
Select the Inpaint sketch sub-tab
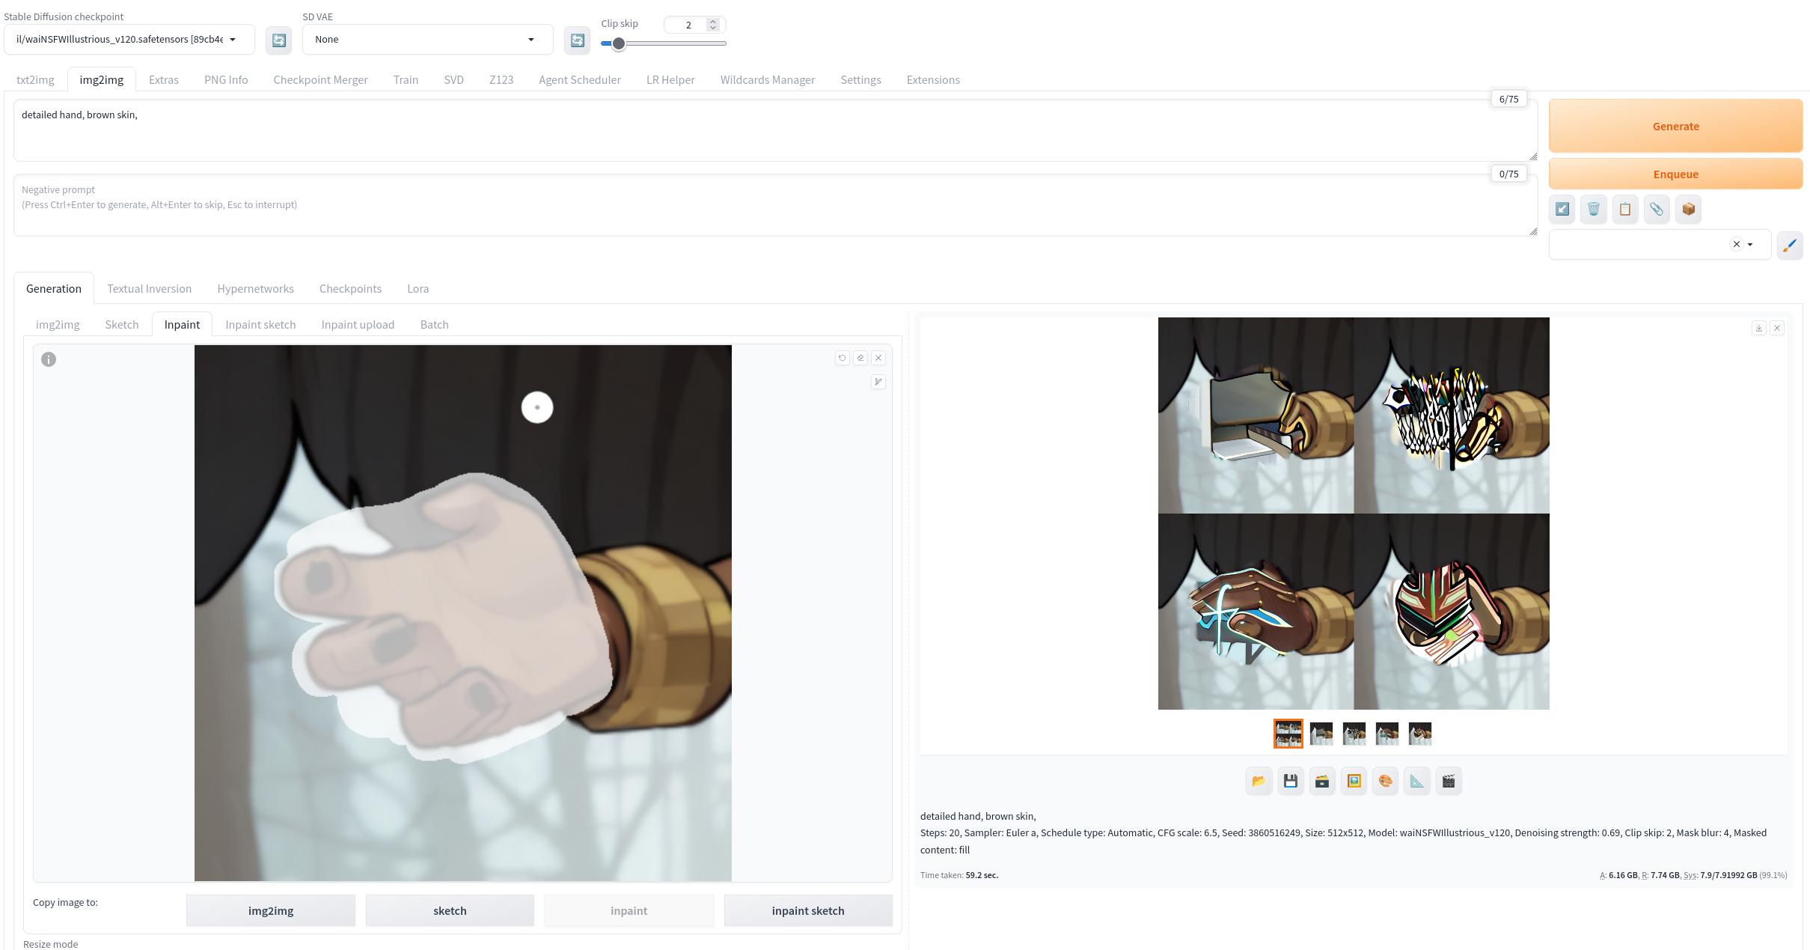(x=260, y=324)
